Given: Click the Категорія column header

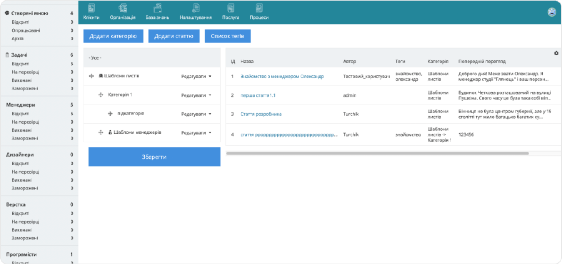Looking at the screenshot, I should tap(438, 61).
